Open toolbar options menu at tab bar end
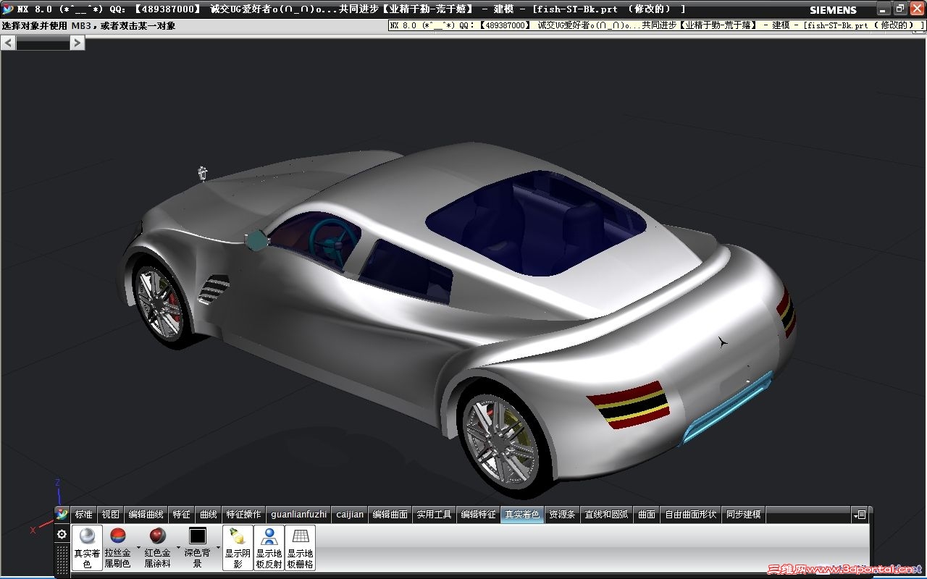The image size is (927, 579). click(x=860, y=515)
